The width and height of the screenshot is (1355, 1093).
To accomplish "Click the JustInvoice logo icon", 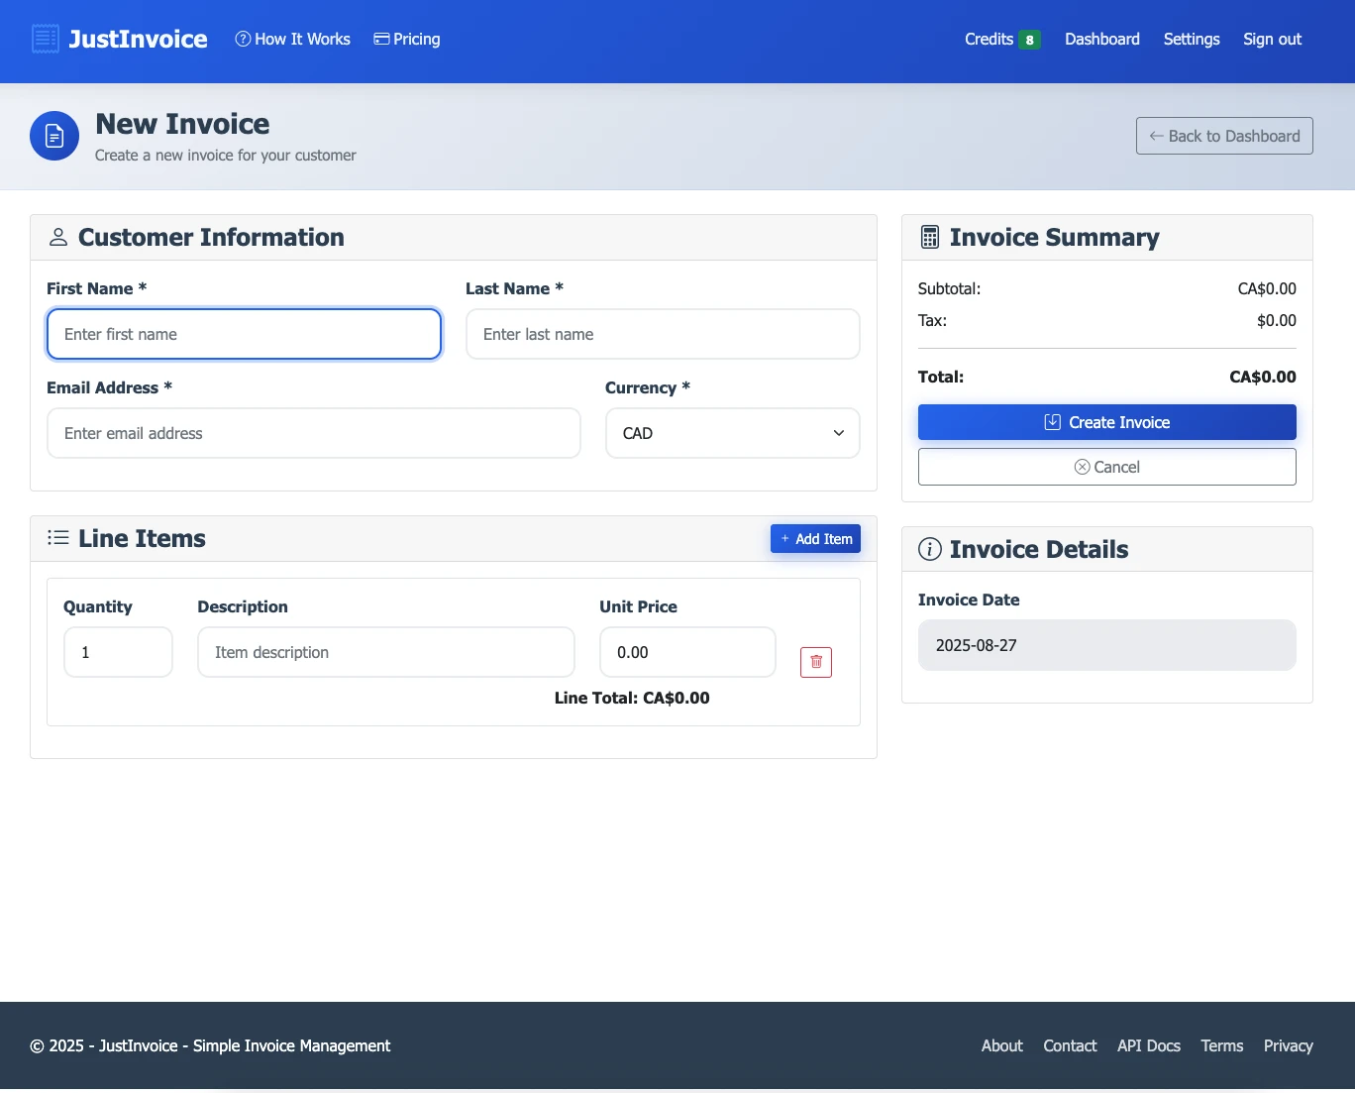I will click(x=46, y=39).
